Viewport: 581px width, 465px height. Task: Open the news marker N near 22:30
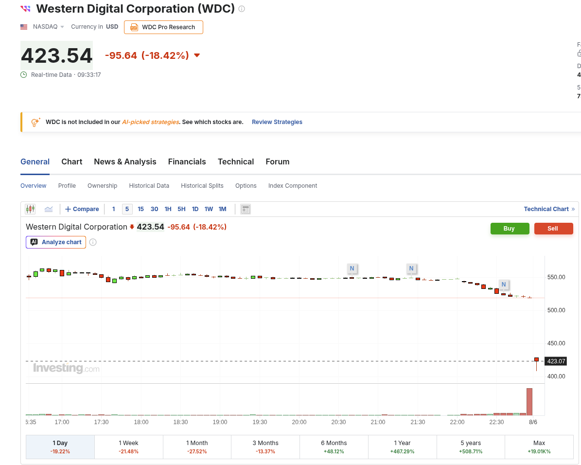504,285
